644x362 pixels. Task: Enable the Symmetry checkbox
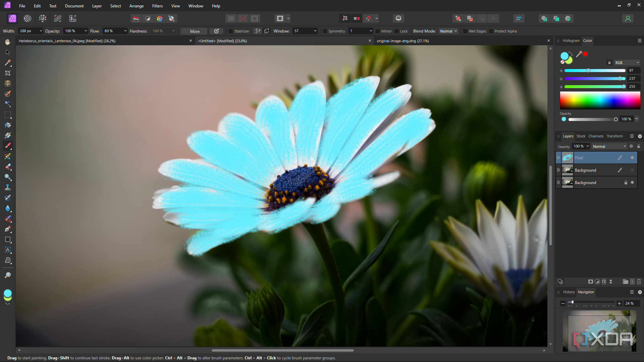click(325, 31)
